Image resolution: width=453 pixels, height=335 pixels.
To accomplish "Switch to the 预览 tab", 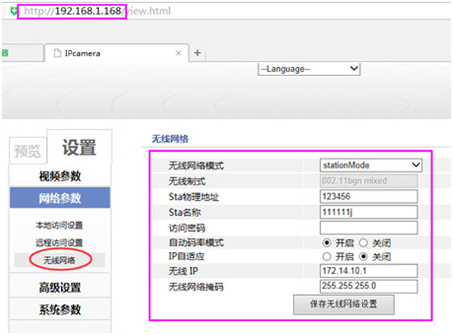I will 28,151.
